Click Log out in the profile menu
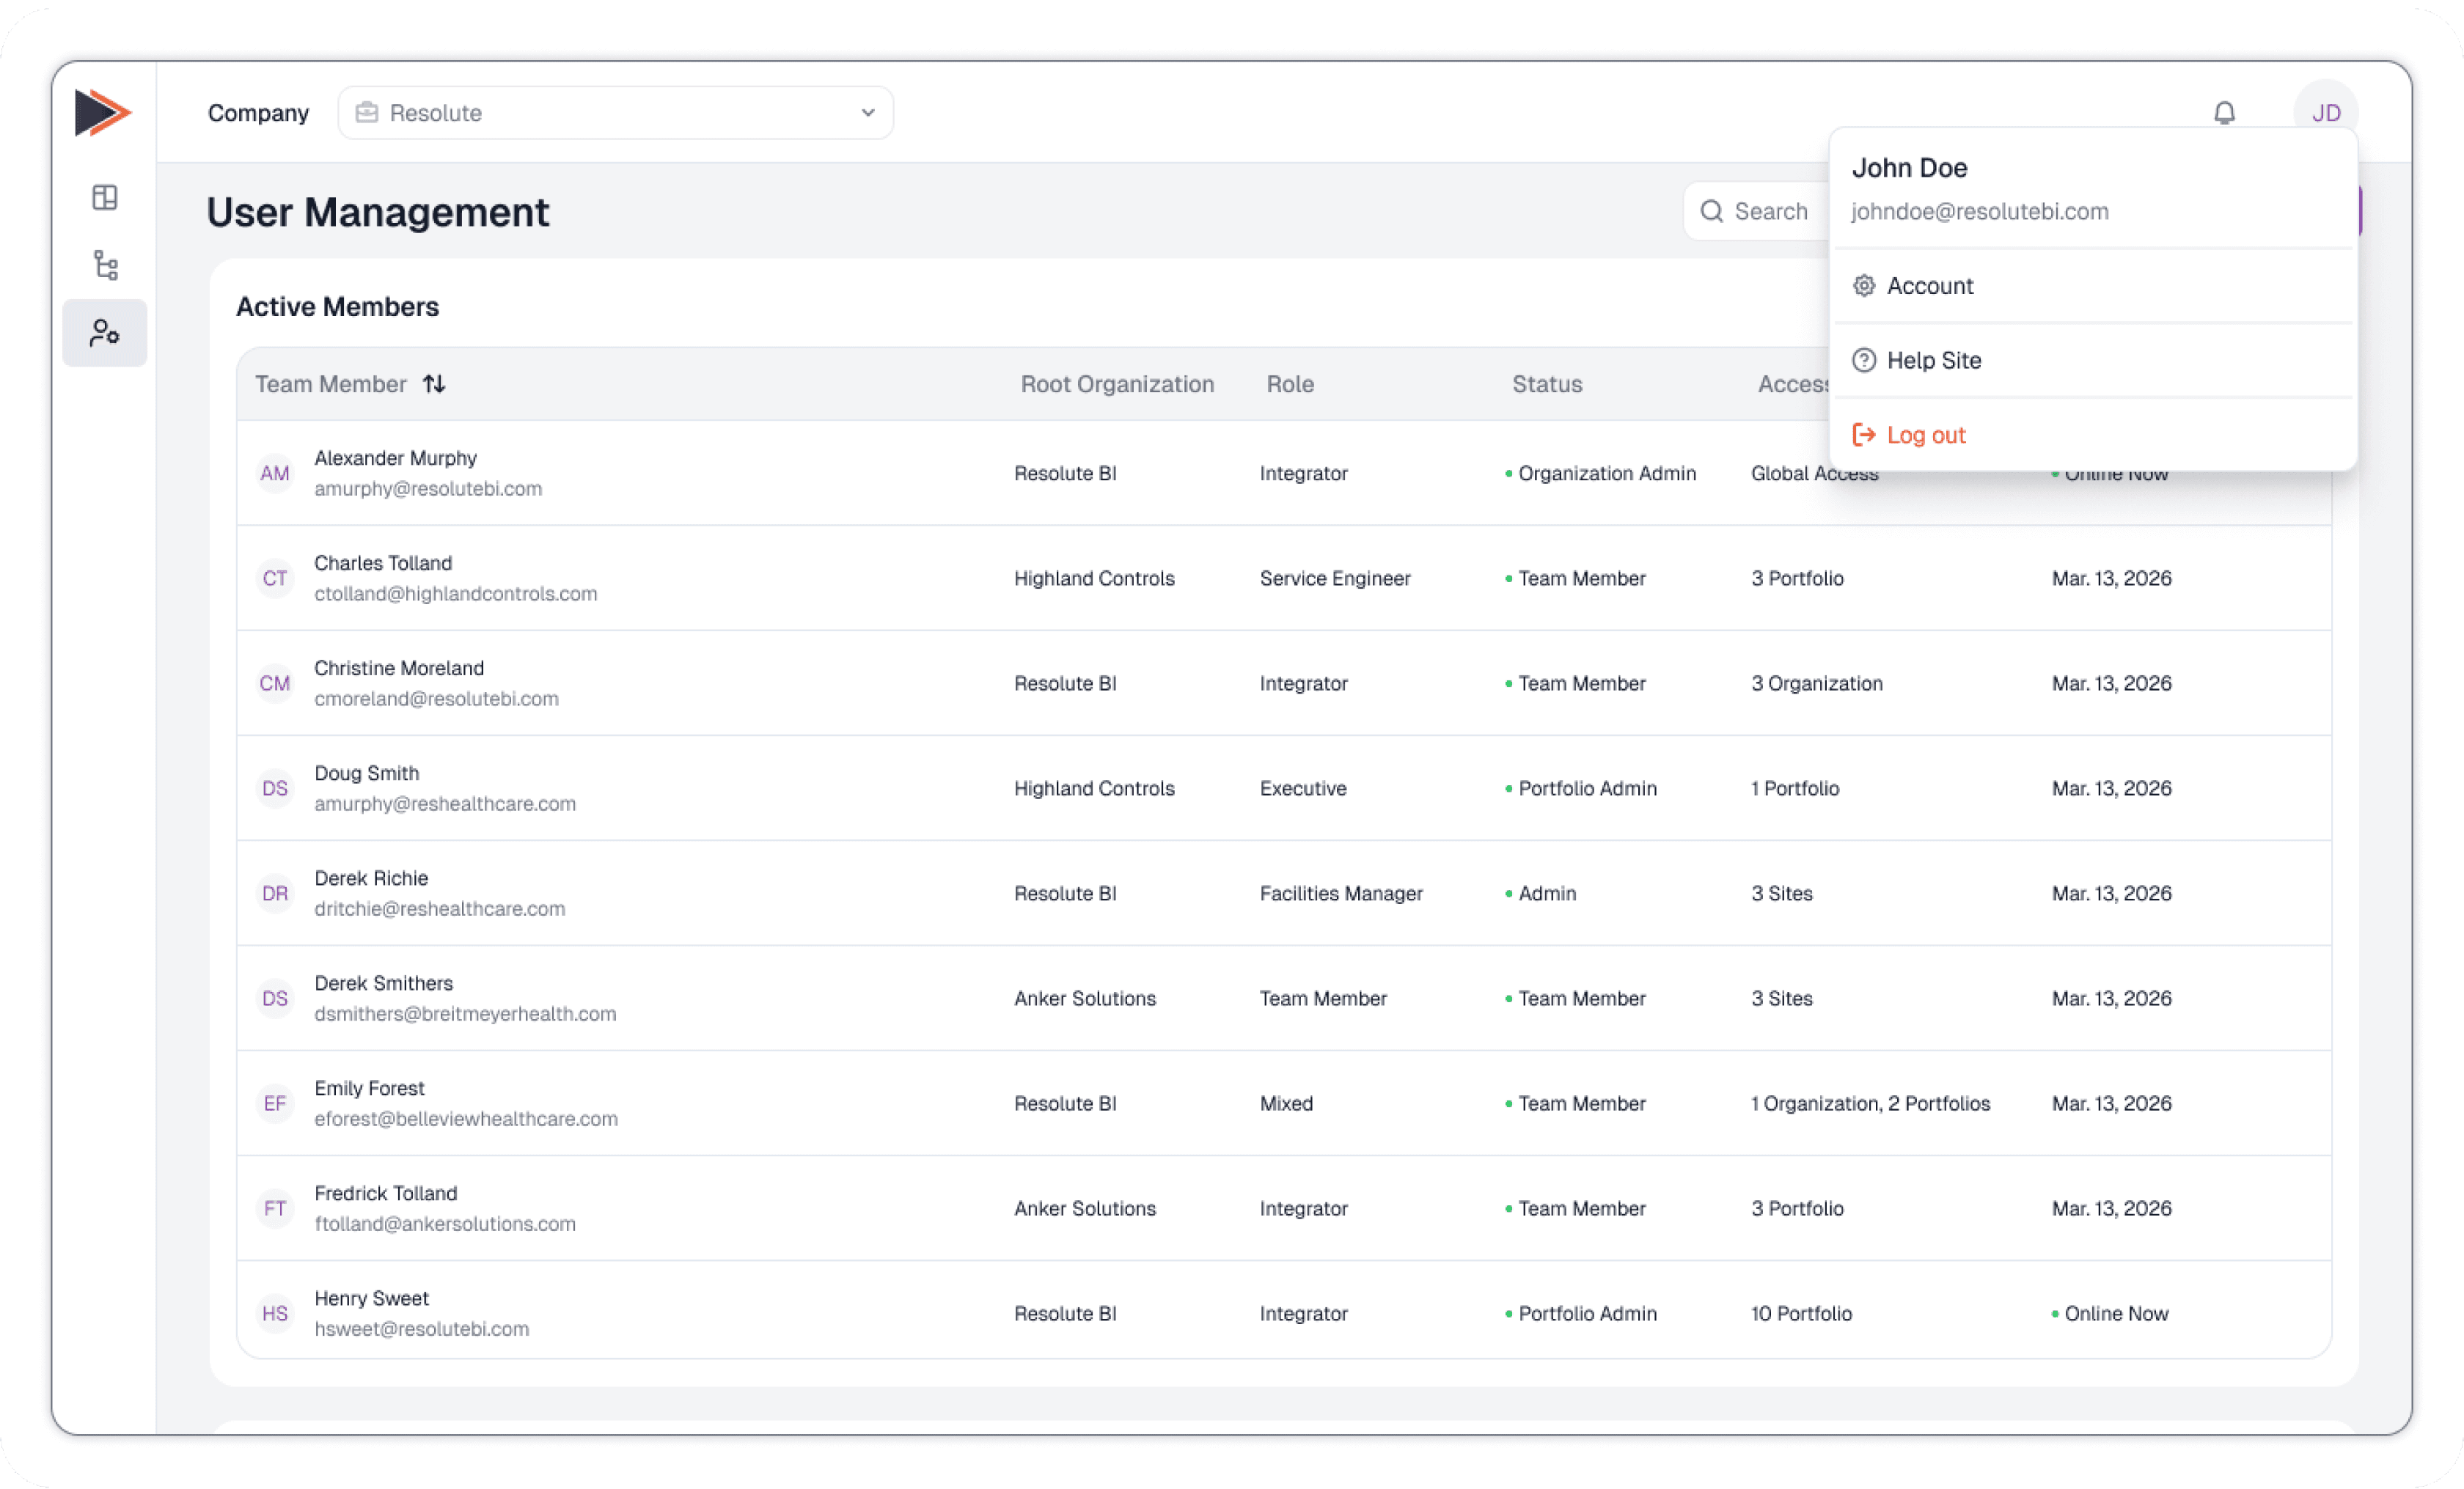The image size is (2464, 1489). pos(1925,435)
